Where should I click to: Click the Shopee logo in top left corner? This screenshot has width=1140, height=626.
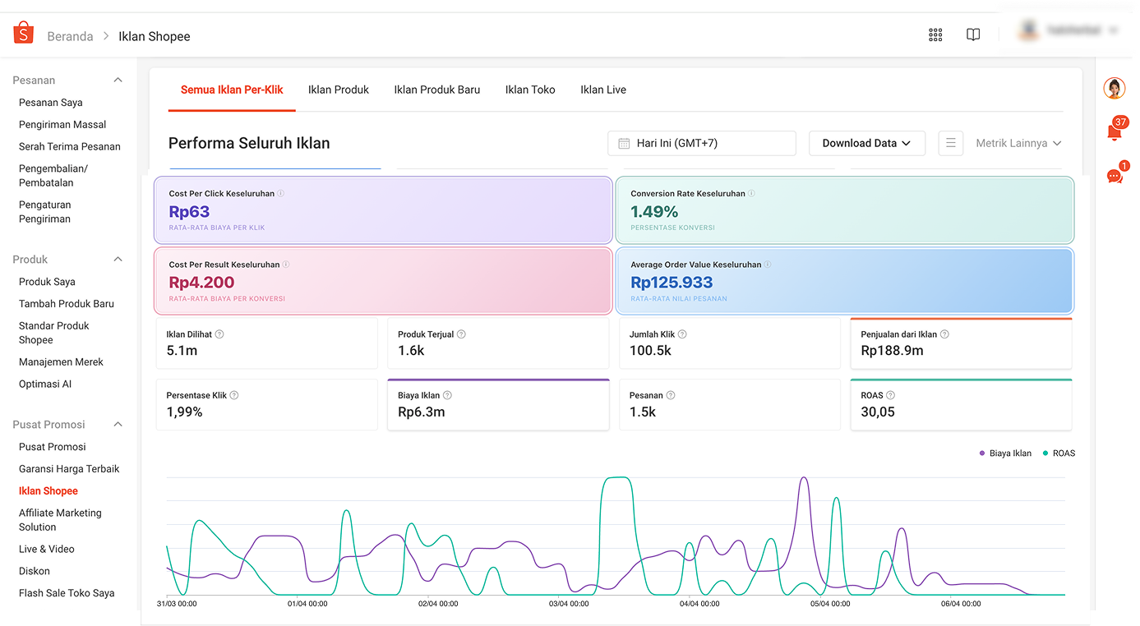22,31
